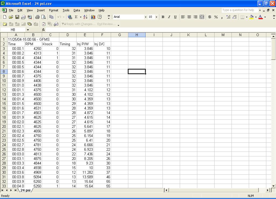The width and height of the screenshot is (276, 199).
Task: Toggle Bold formatting
Action: click(x=163, y=17)
